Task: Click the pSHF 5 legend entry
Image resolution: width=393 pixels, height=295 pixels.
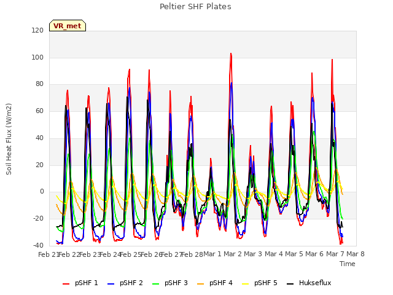Action: coord(260,283)
